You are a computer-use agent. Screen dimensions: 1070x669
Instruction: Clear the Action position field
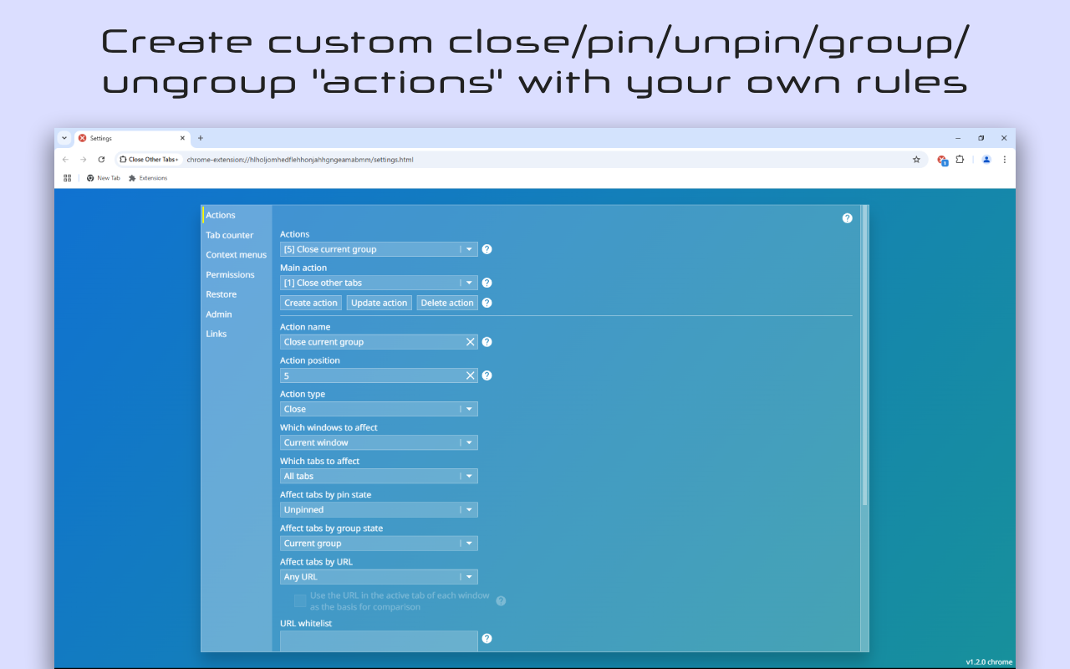470,375
